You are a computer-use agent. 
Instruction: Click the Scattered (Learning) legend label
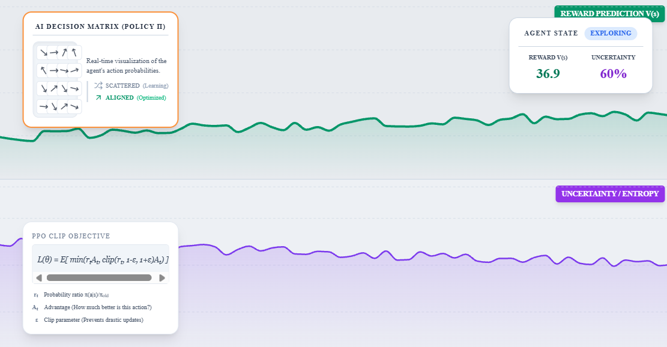[137, 86]
